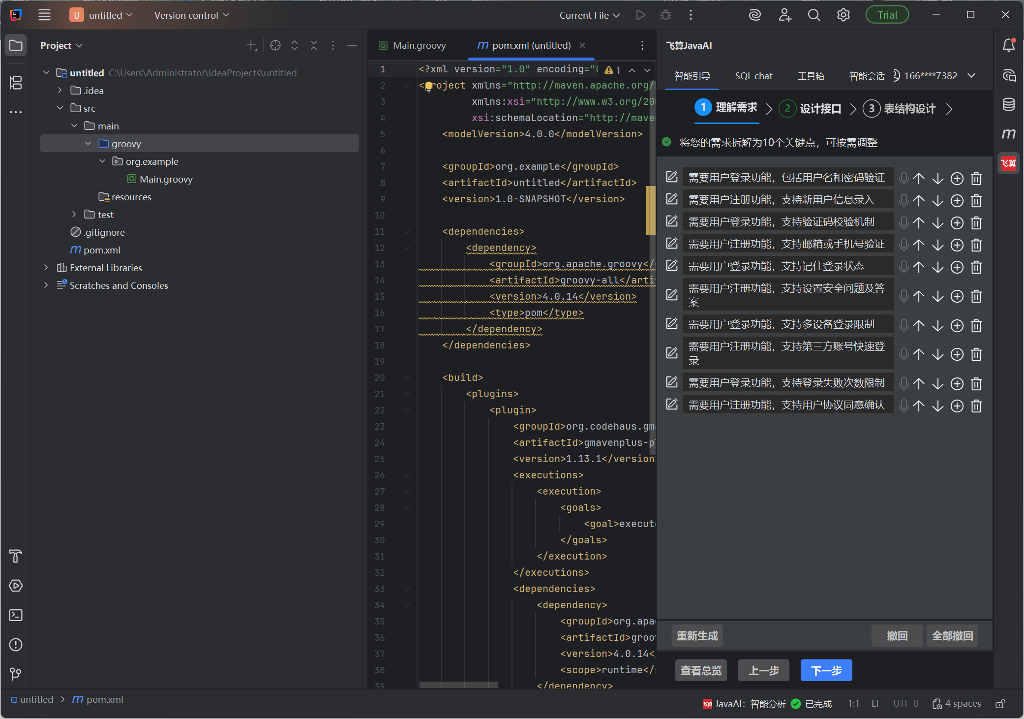
Task: Click the editor horizontal scrollbar
Action: point(458,685)
